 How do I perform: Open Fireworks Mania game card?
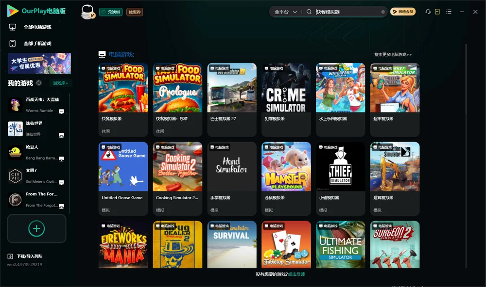pos(123,244)
